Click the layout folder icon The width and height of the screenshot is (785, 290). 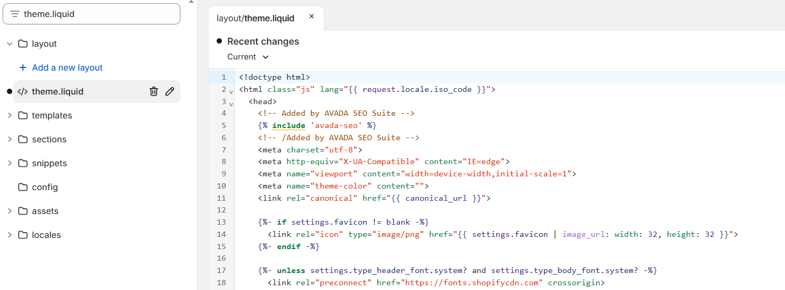[x=23, y=44]
